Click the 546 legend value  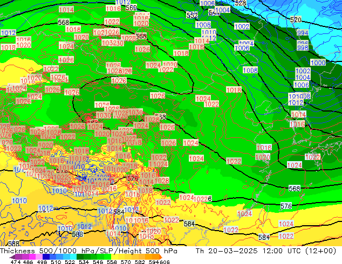coord(98,262)
